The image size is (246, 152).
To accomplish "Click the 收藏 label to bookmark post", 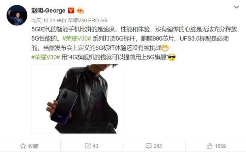I will pyautogui.click(x=33, y=146).
